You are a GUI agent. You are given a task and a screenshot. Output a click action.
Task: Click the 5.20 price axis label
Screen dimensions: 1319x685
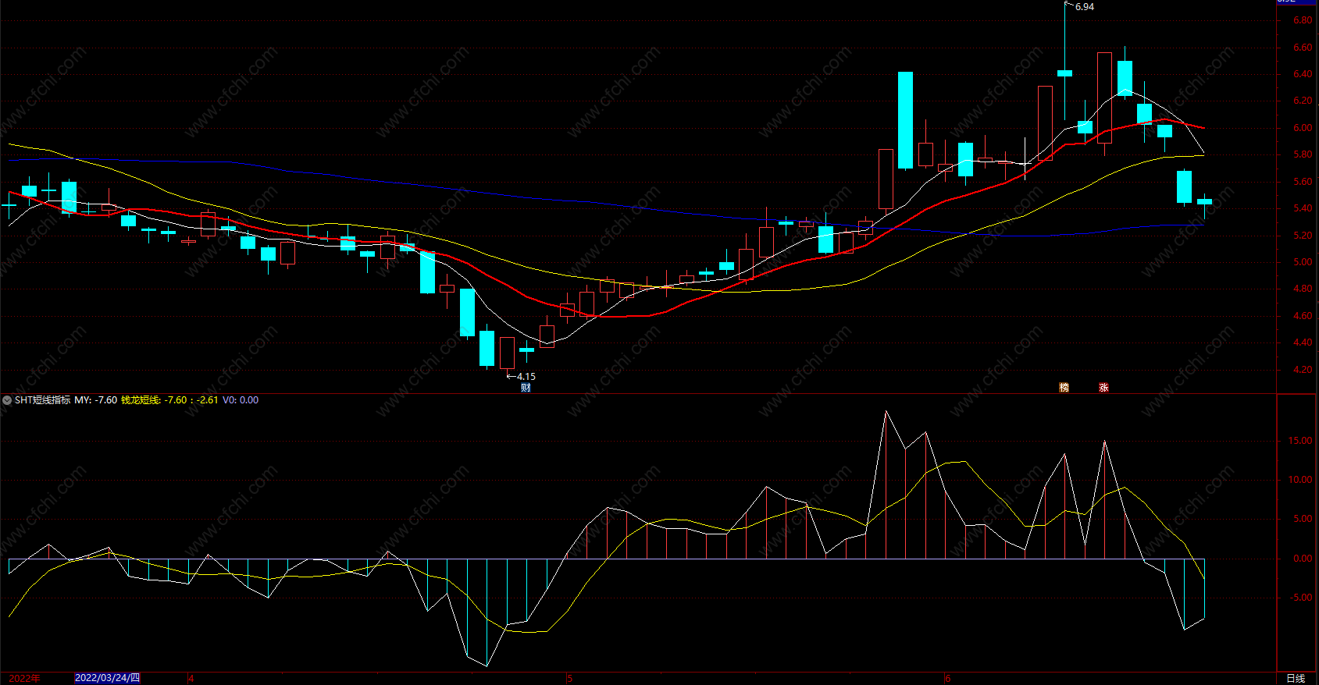pyautogui.click(x=1302, y=236)
